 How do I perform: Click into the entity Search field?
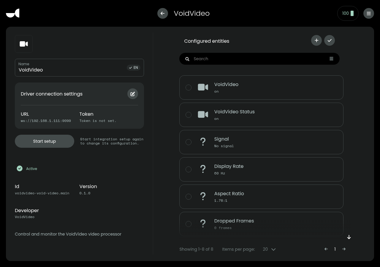(x=259, y=59)
